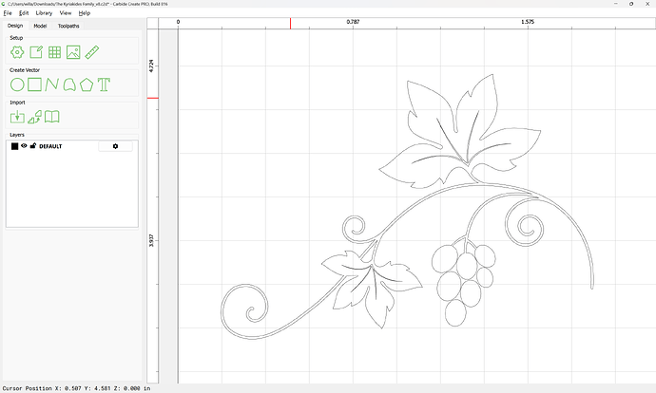This screenshot has width=656, height=393.
Task: Minimize the Carbide Create window
Action: [x=616, y=4]
